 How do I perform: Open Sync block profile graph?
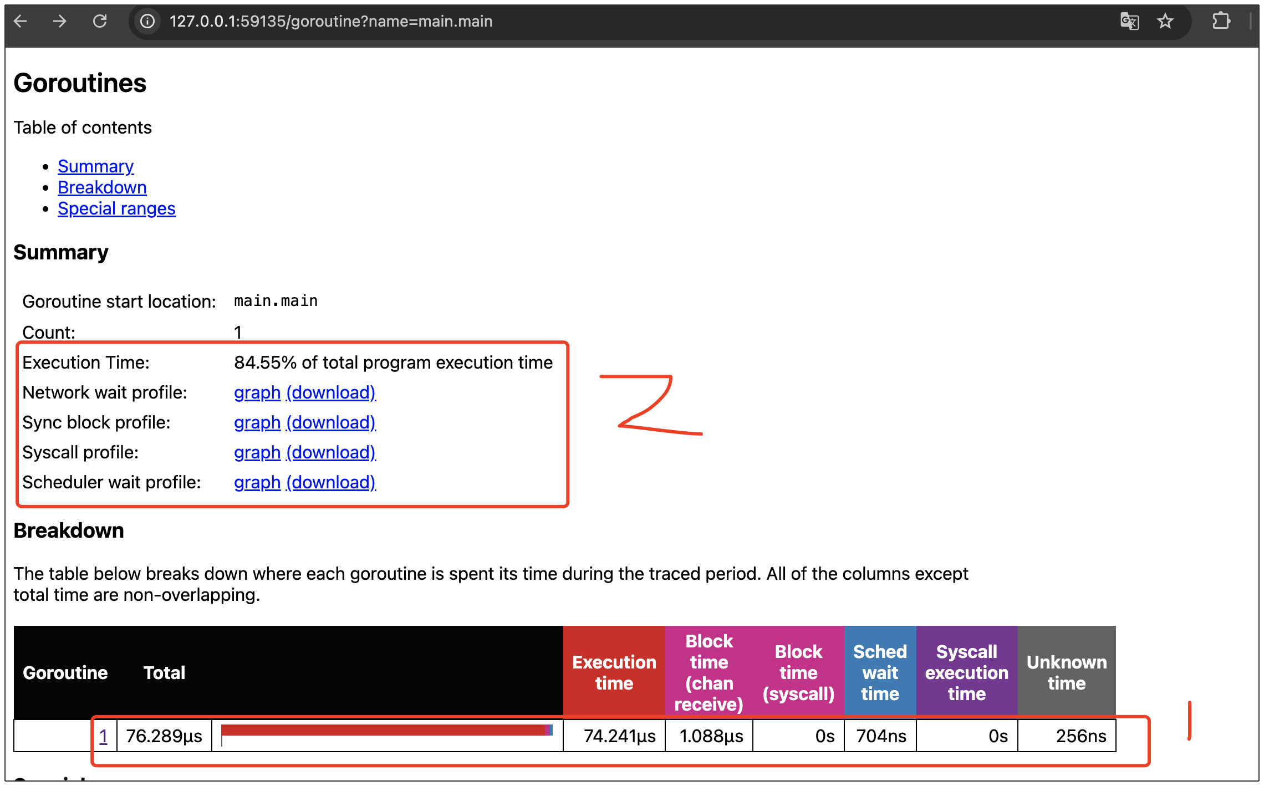257,422
